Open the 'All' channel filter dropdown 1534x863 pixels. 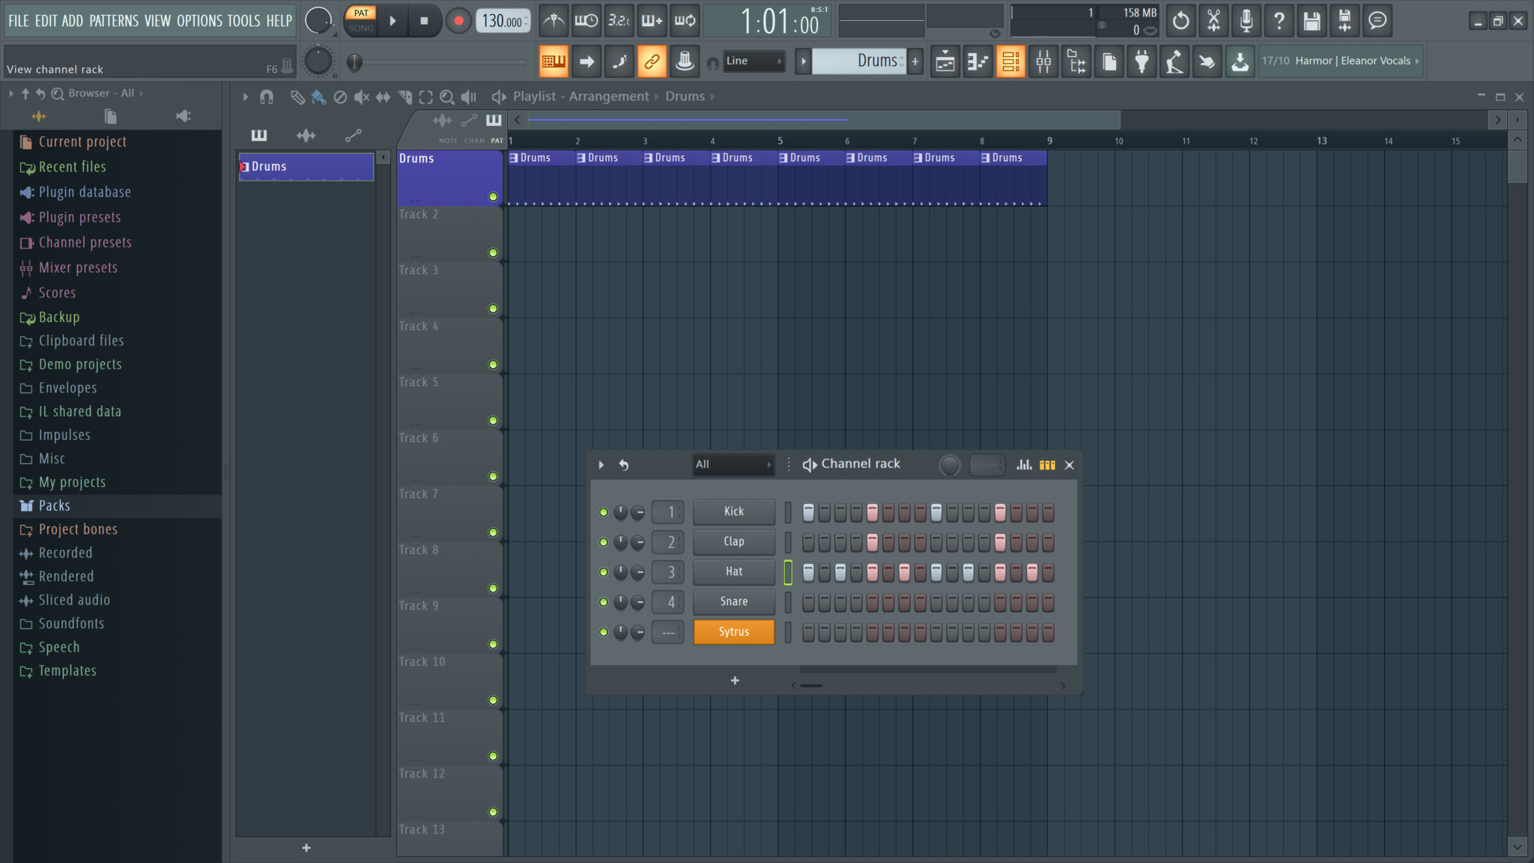(x=733, y=464)
